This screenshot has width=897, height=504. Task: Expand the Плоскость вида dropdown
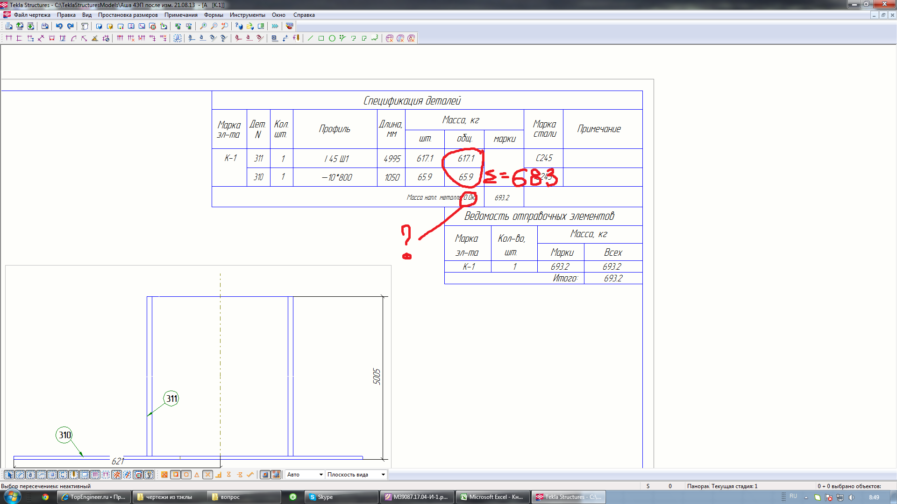(x=383, y=475)
